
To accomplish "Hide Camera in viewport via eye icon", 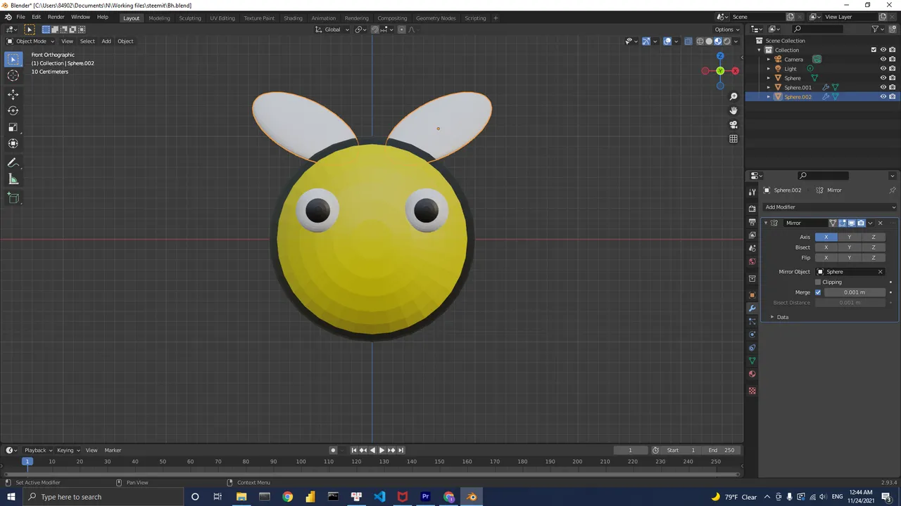I will [x=883, y=59].
